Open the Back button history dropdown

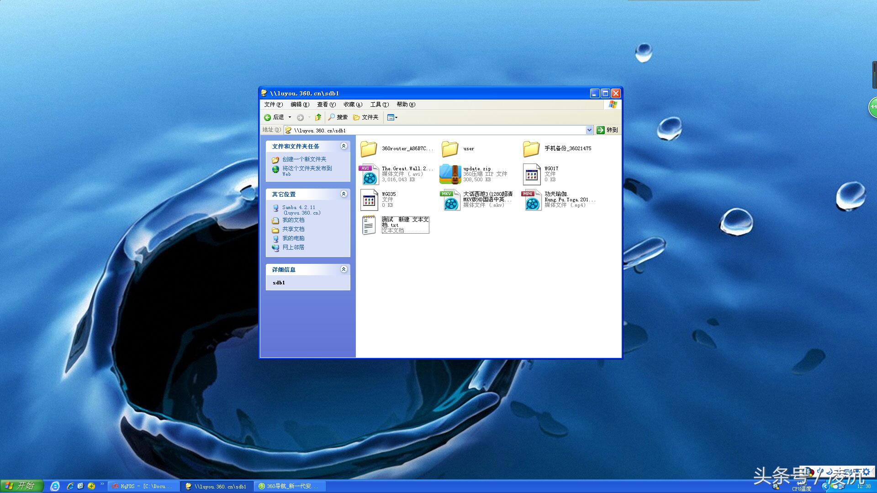[290, 117]
